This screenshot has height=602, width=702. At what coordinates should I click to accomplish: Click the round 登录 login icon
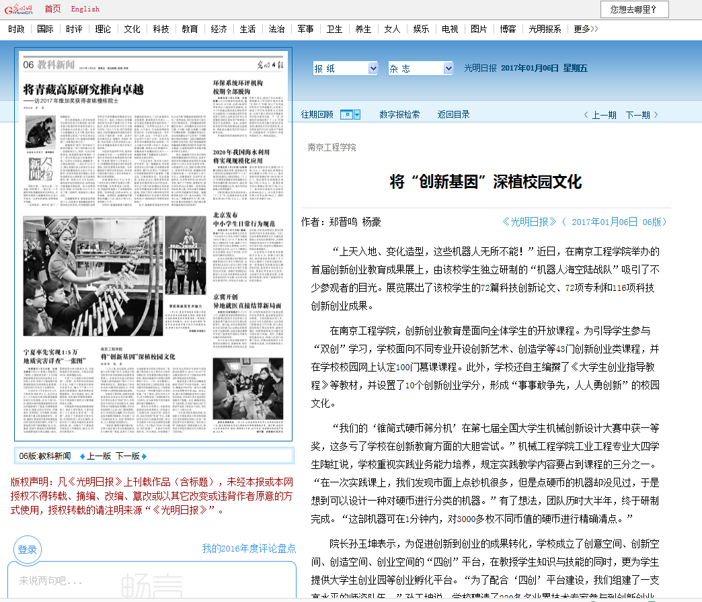[28, 550]
